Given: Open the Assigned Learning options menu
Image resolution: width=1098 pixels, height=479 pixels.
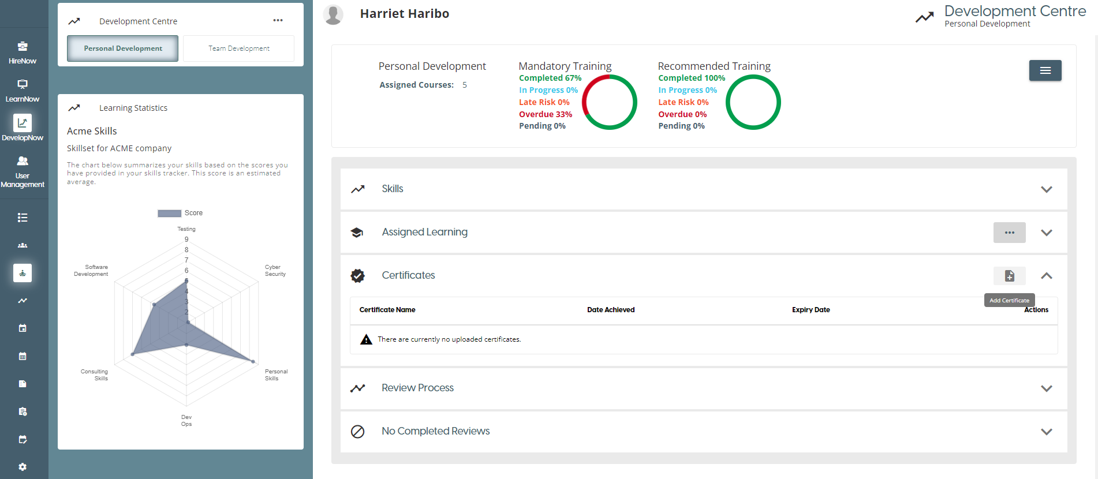Looking at the screenshot, I should pyautogui.click(x=1009, y=233).
